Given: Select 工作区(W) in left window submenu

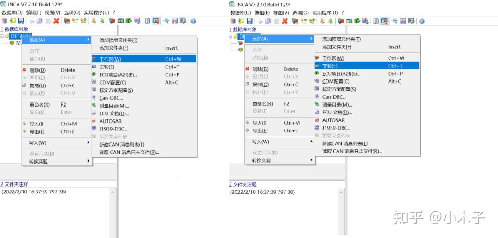Looking at the screenshot, I should (144, 59).
